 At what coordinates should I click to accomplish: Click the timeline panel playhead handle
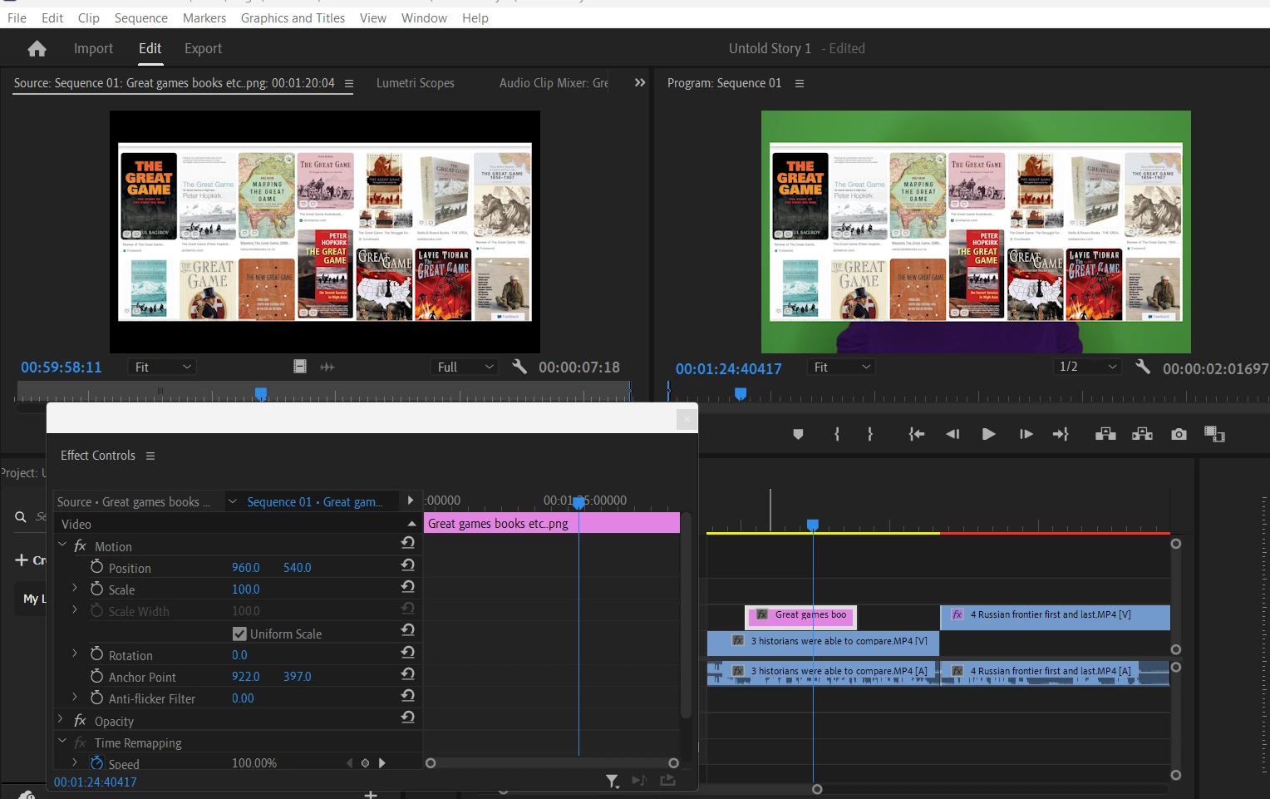[813, 525]
